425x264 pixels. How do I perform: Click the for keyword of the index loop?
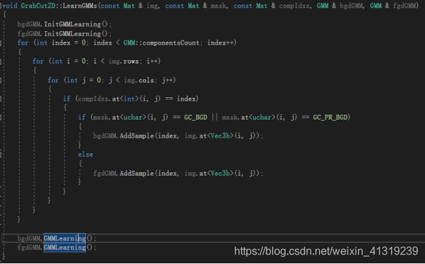pos(23,43)
